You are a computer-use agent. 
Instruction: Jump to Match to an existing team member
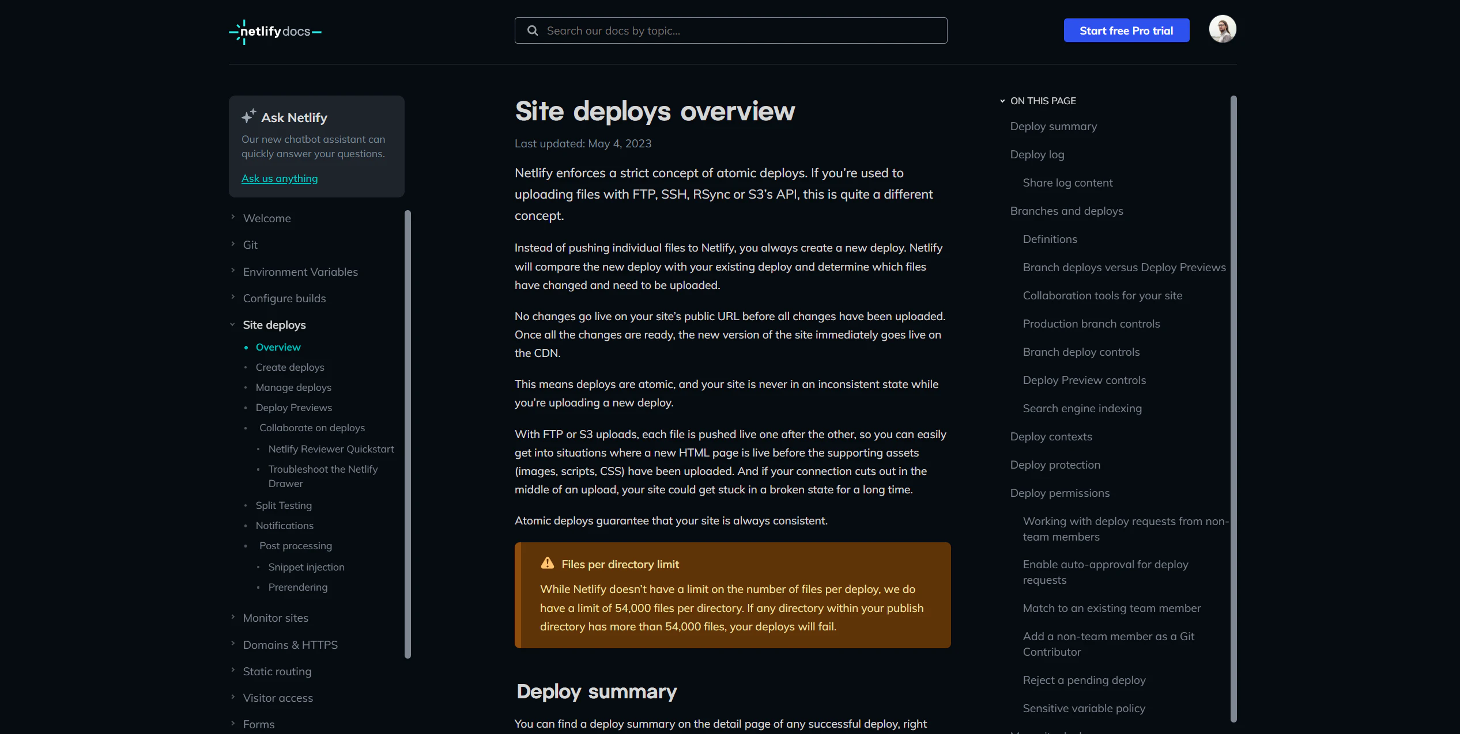tap(1112, 608)
